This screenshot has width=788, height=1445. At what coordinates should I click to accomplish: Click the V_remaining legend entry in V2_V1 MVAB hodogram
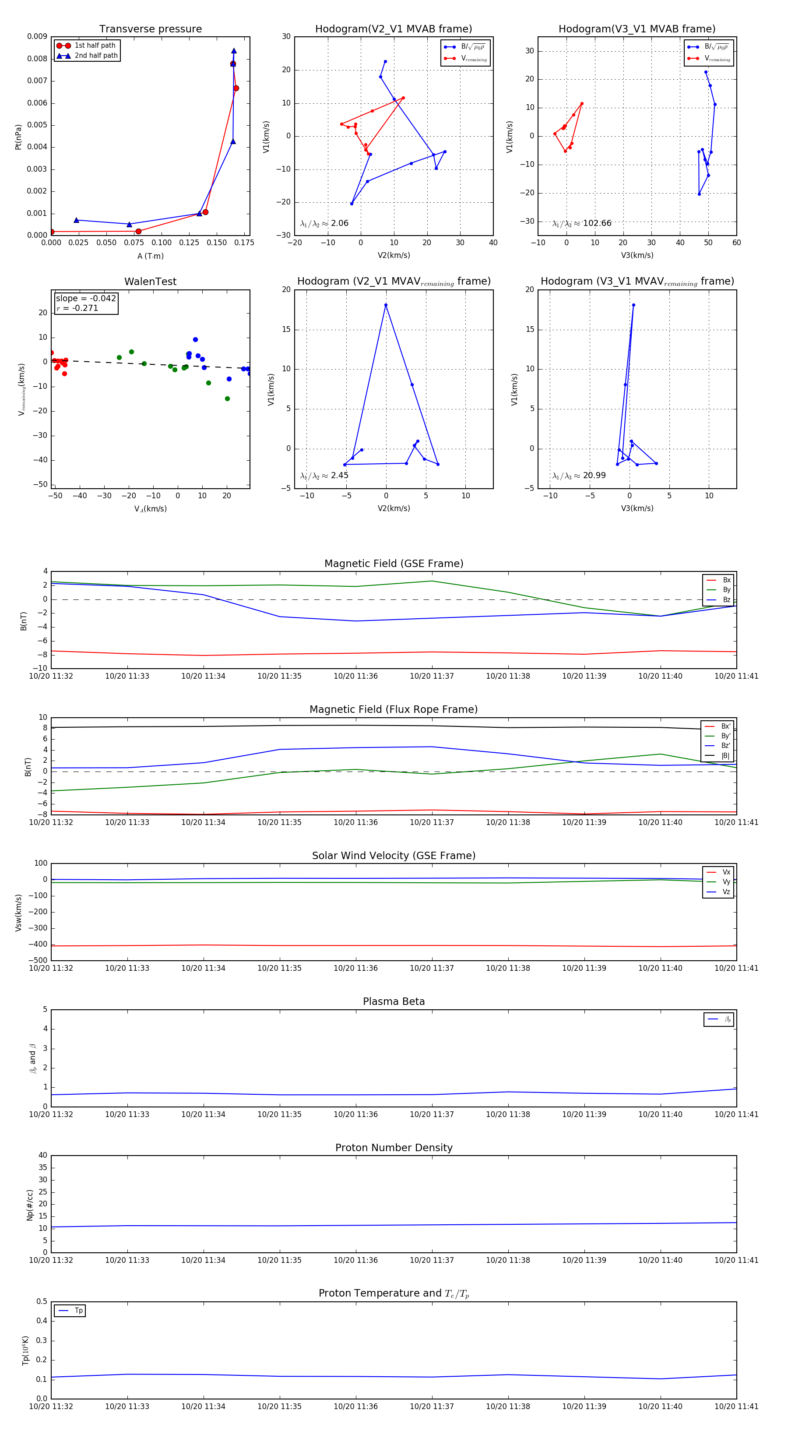click(465, 58)
